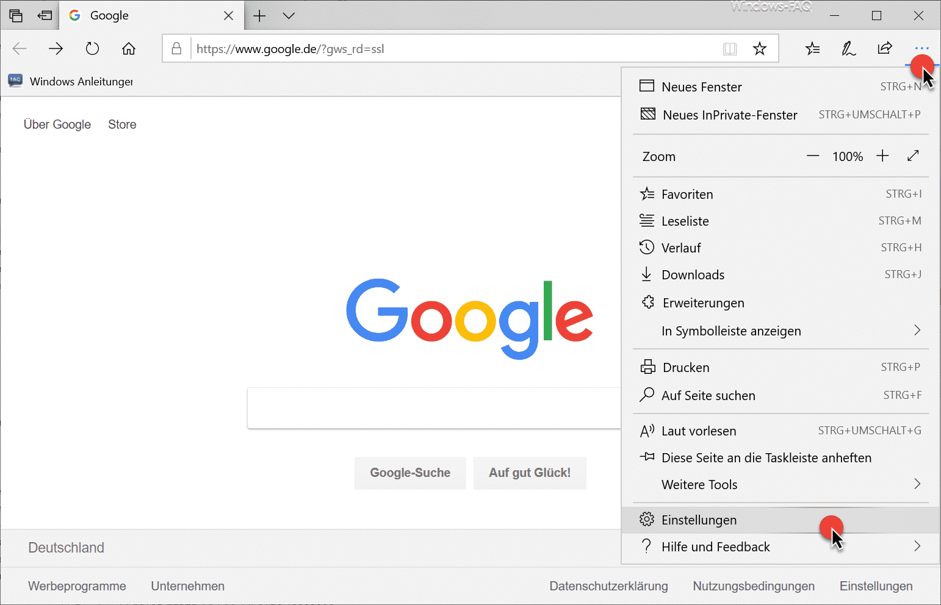Click the lock site info icon
941x605 pixels.
tap(176, 49)
